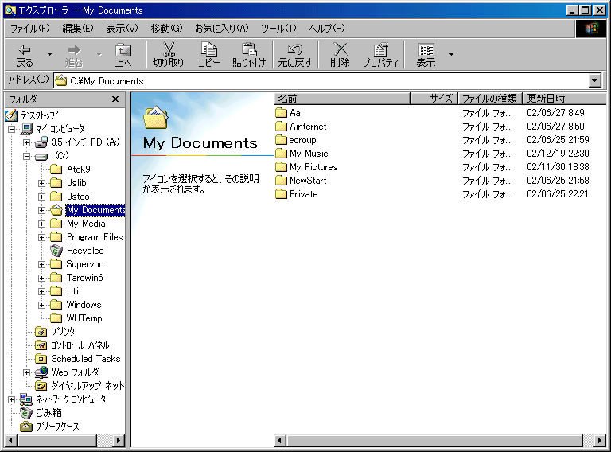
Task: Close the フォルダ pane with its X
Action: [x=115, y=99]
